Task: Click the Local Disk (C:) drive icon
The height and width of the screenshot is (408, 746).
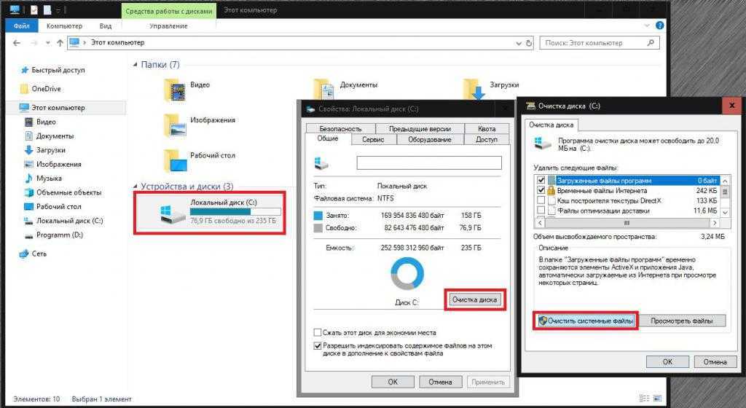Action: (x=173, y=211)
